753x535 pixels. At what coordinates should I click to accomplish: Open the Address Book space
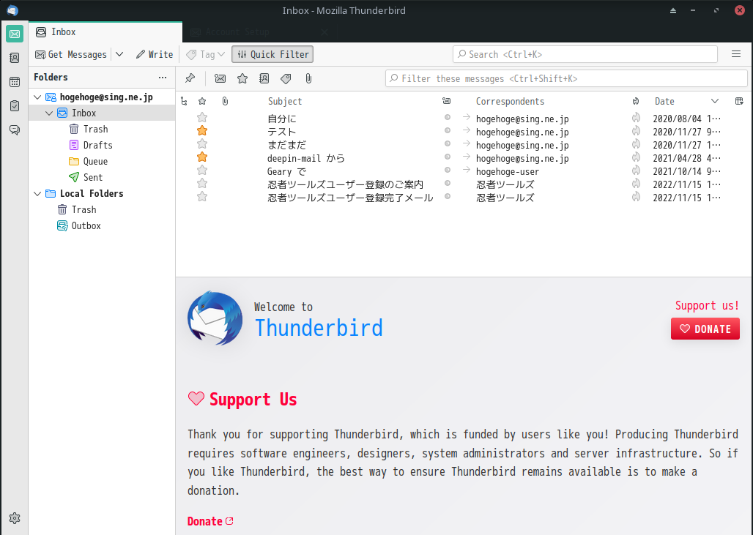coord(15,58)
